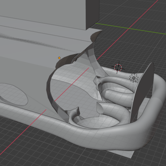Select the orange object origin dot
The image size is (166, 166).
[x=59, y=58]
